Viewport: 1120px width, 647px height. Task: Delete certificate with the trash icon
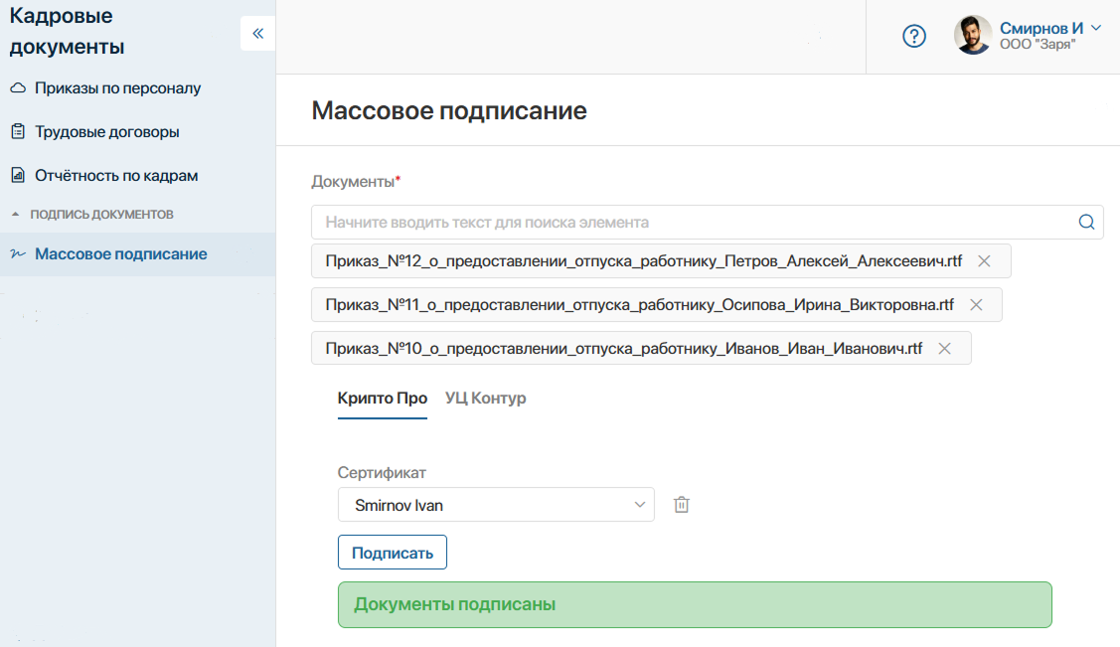(682, 505)
